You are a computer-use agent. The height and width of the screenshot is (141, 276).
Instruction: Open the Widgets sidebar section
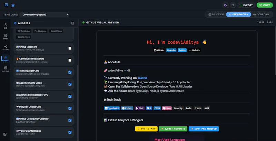(6, 58)
